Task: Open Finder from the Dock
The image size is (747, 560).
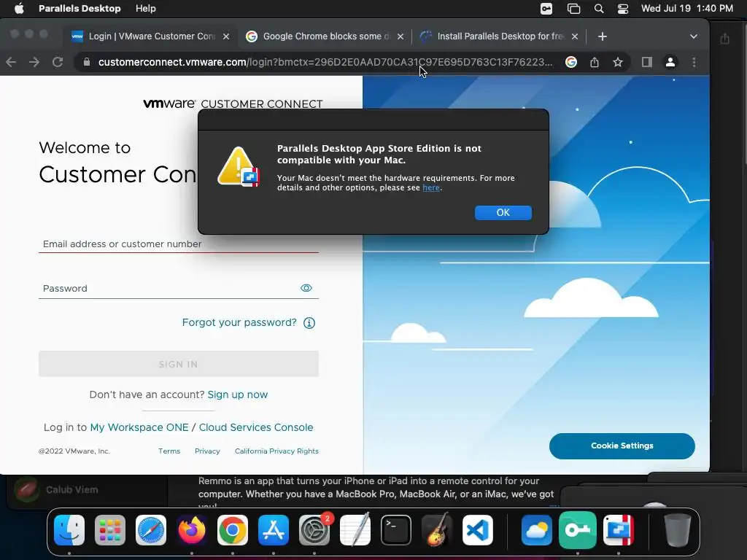Action: coord(69,529)
